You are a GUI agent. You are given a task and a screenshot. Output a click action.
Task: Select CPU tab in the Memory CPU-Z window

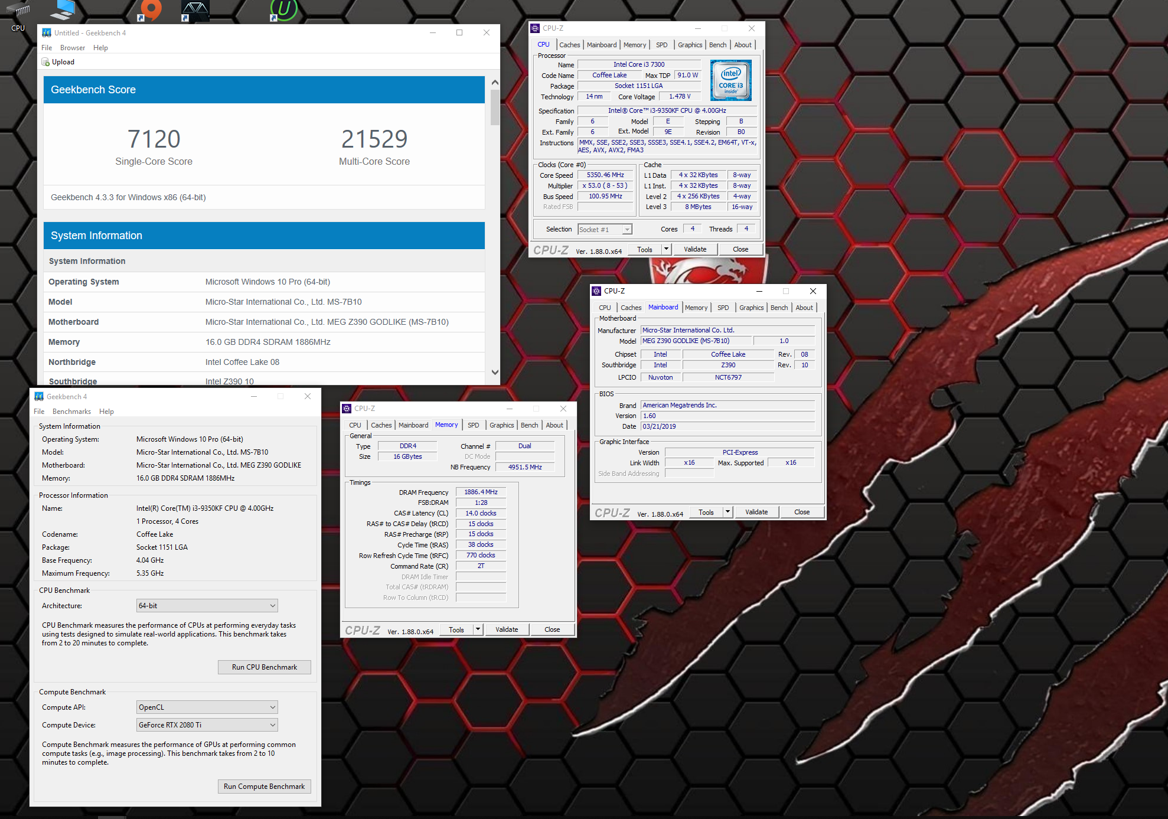click(x=355, y=425)
